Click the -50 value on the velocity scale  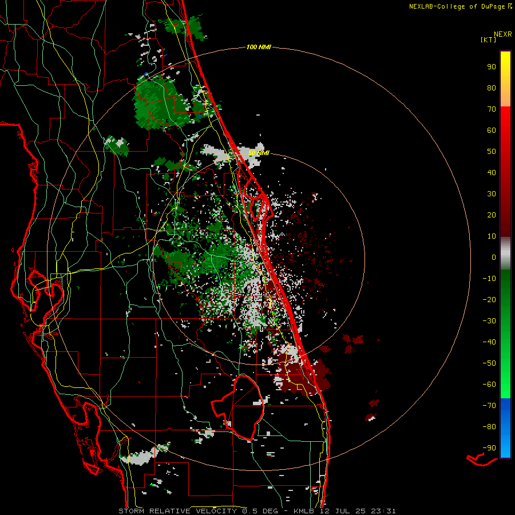(489, 363)
